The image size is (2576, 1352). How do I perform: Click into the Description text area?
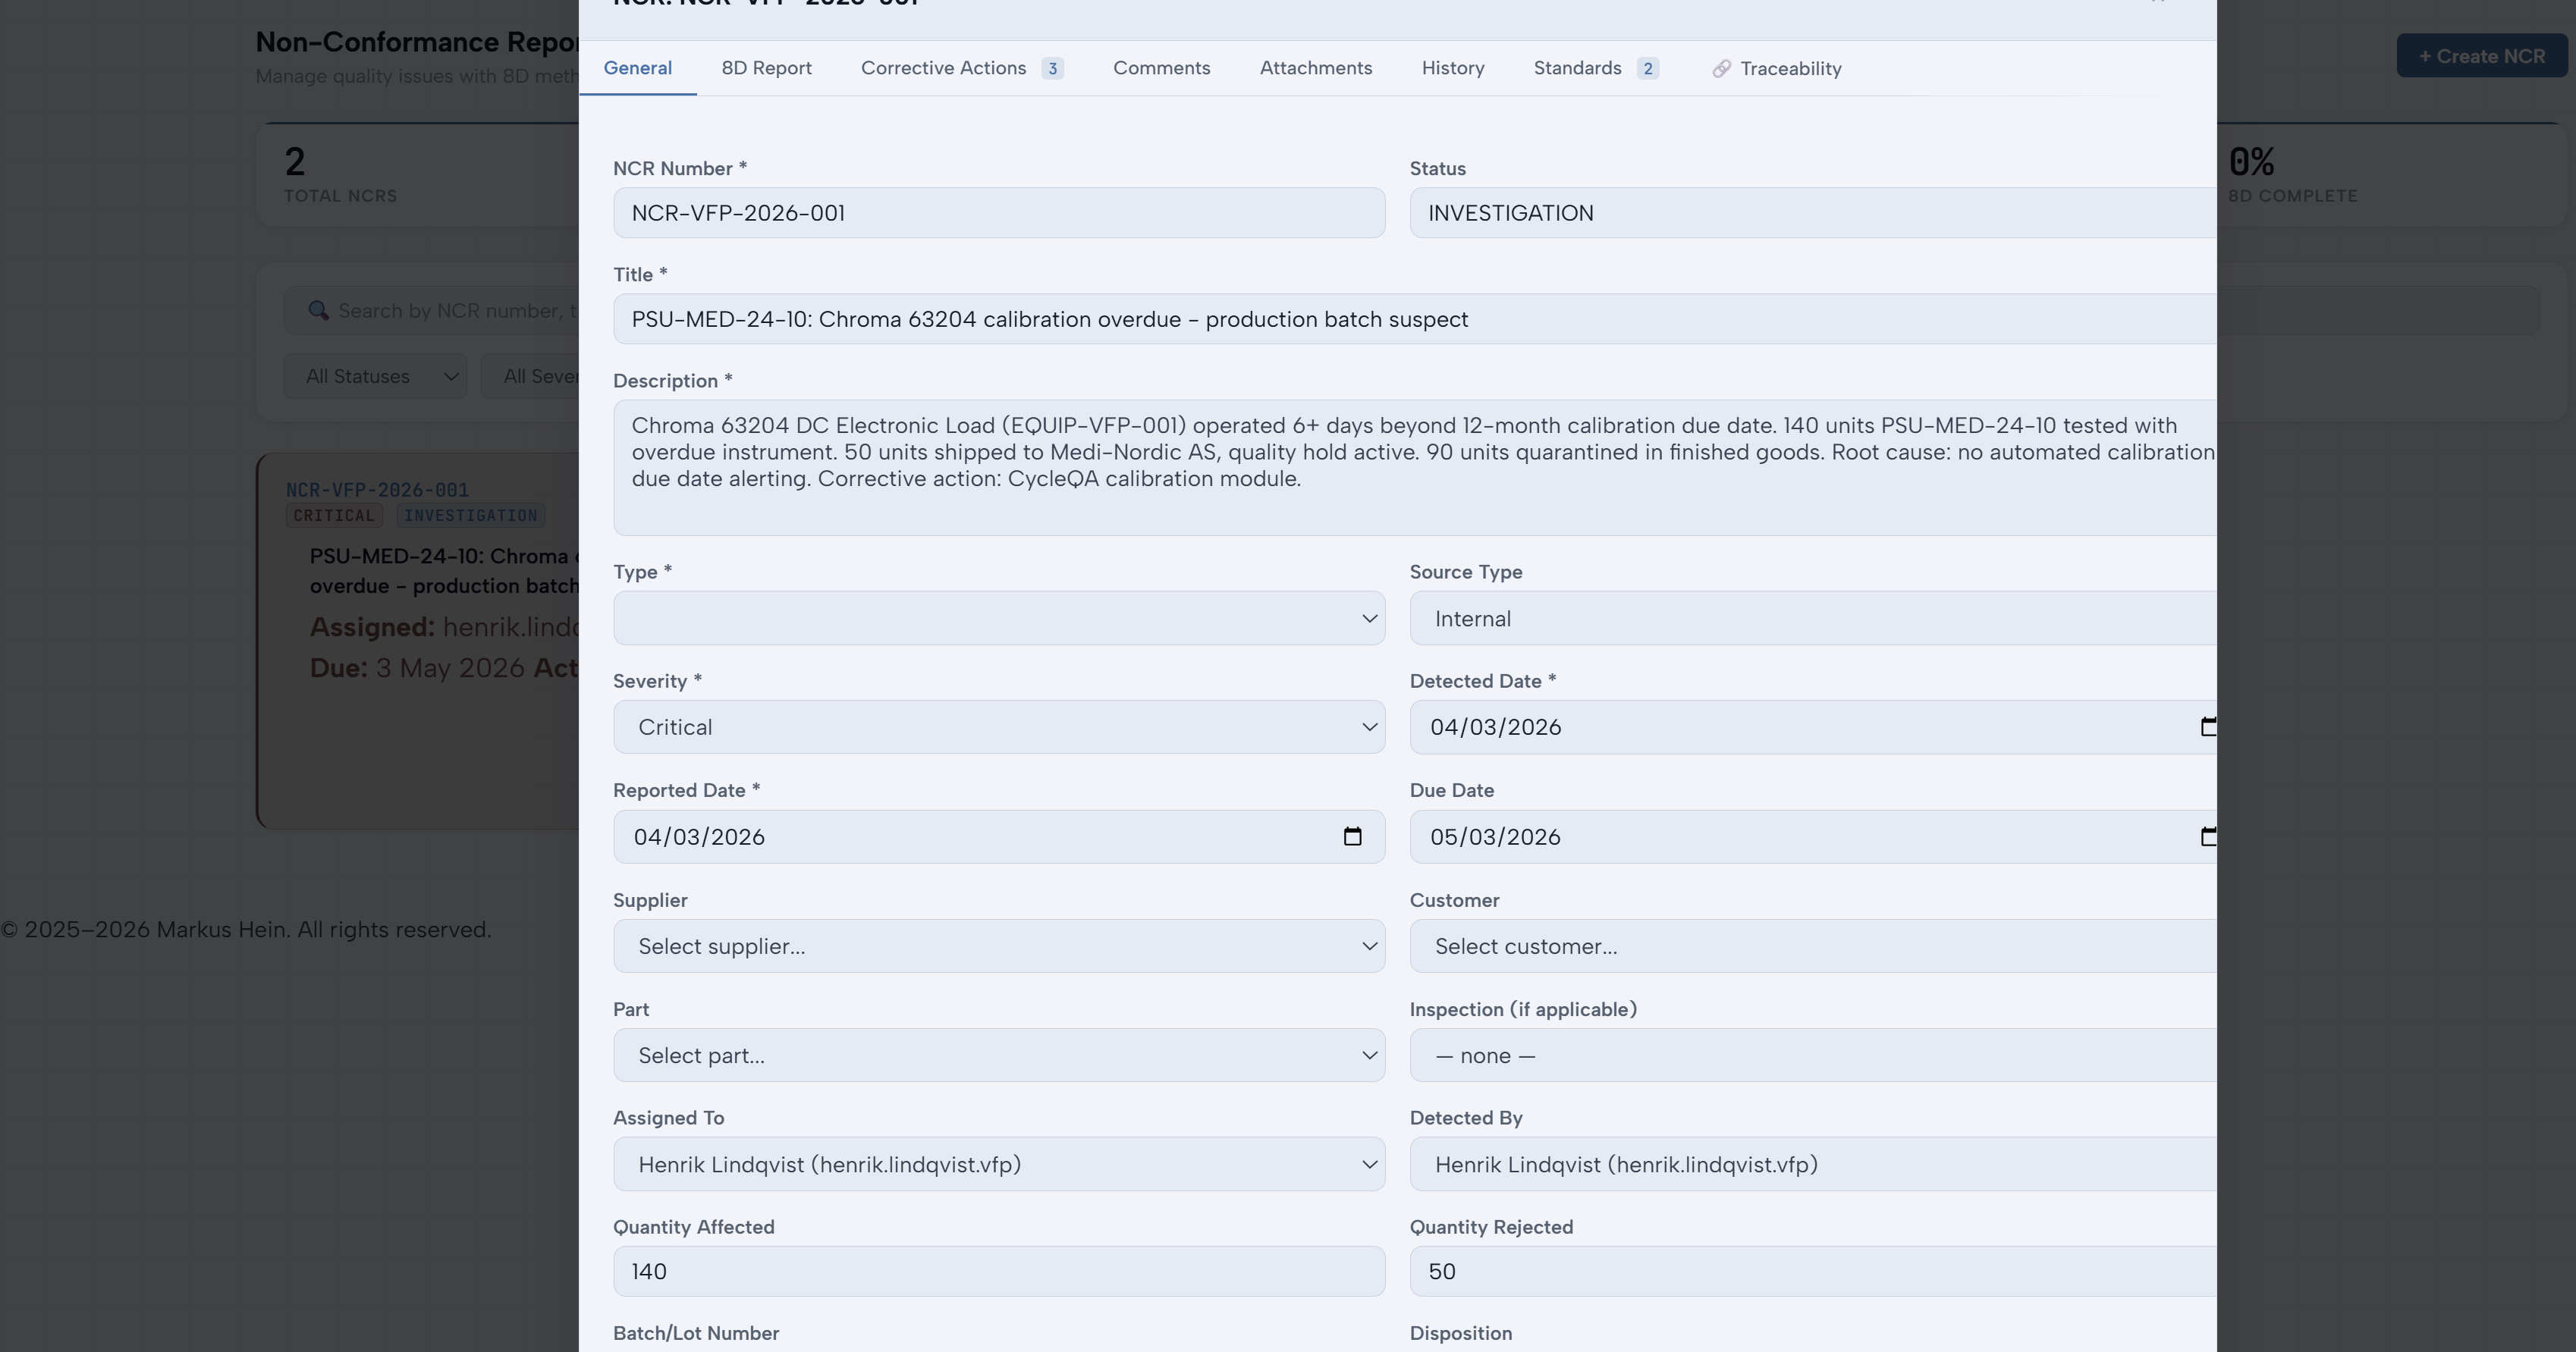1414,467
